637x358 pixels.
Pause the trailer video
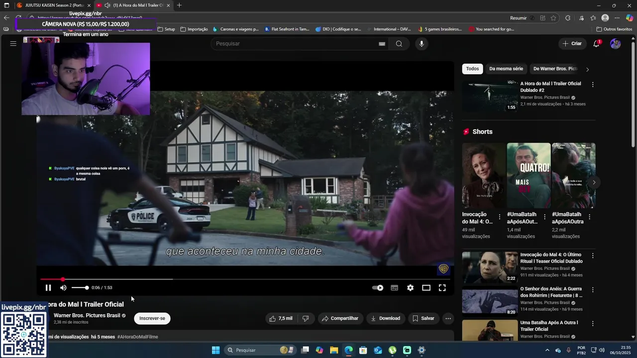click(x=48, y=287)
